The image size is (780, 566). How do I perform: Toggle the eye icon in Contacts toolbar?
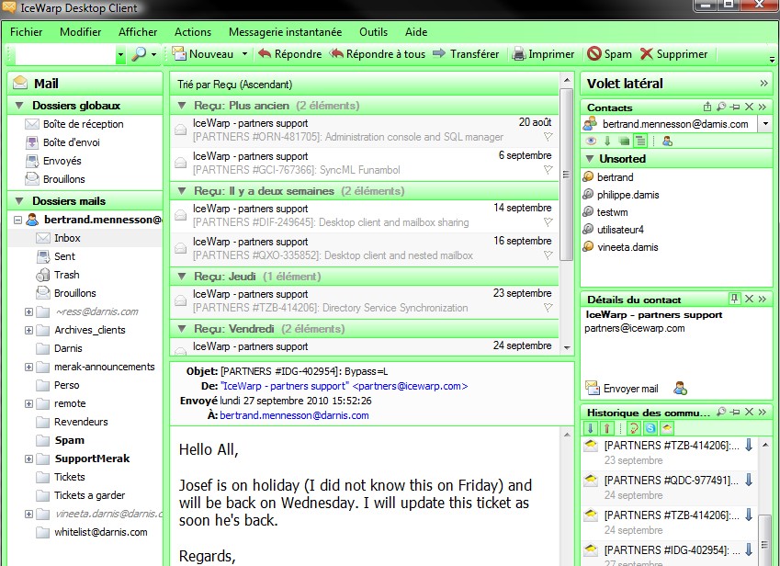click(591, 141)
